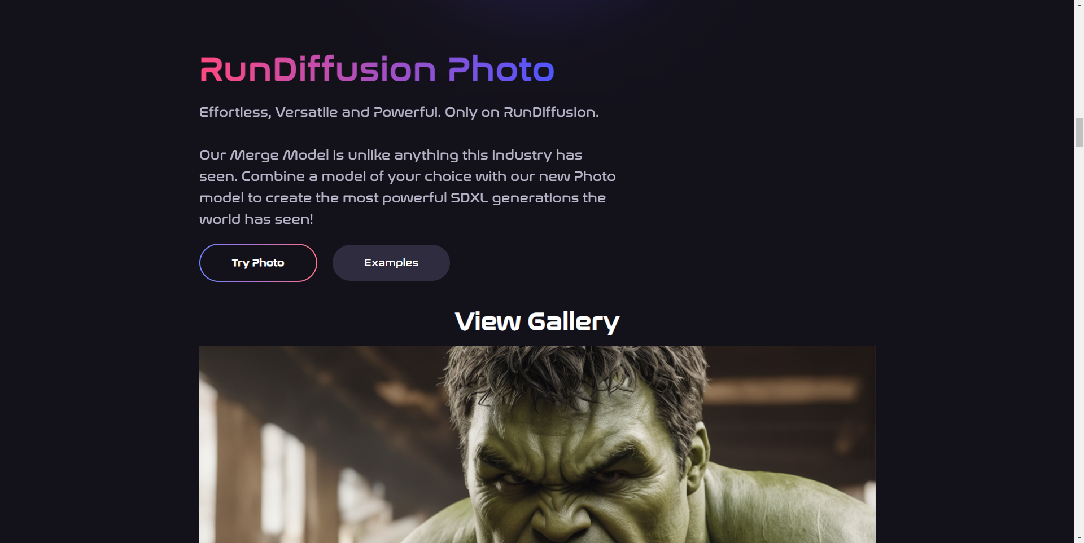Click the vertical scrollbar thumb
Image resolution: width=1084 pixels, height=543 pixels.
(1079, 133)
